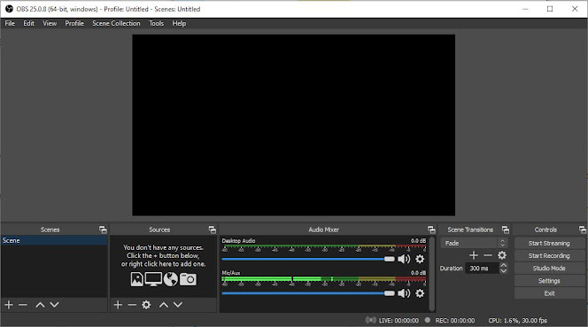Mute Mic/Aux speaker
This screenshot has width=588, height=327.
(x=404, y=293)
